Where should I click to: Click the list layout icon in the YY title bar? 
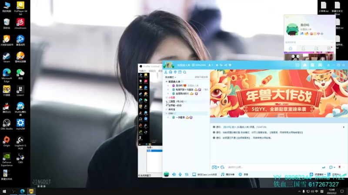pyautogui.click(x=312, y=65)
